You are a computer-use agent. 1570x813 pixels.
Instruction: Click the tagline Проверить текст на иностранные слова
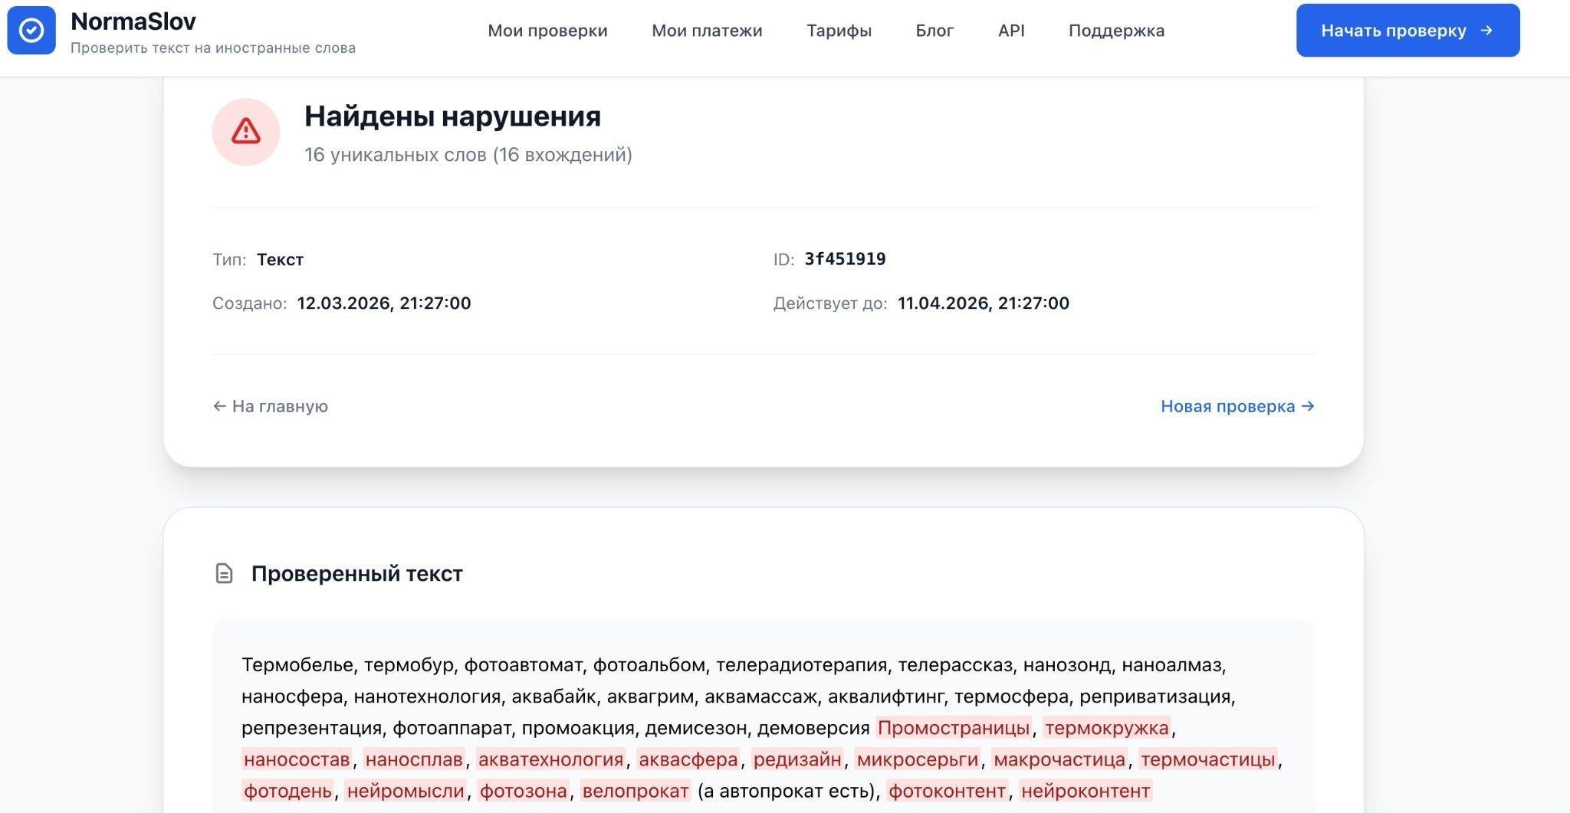pos(213,48)
